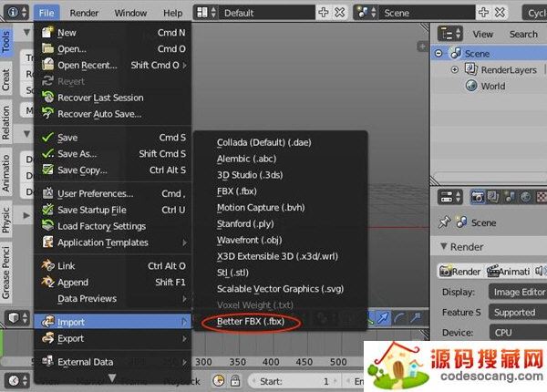The height and width of the screenshot is (392, 547).
Task: Import standard FBX (.fbx)
Action: click(281, 191)
